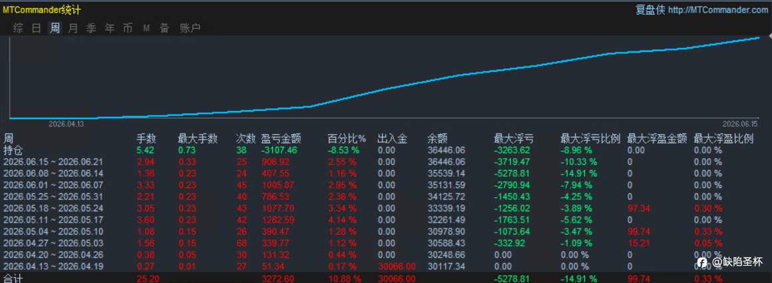Click the 手数 column header
The width and height of the screenshot is (772, 283).
[x=146, y=139]
